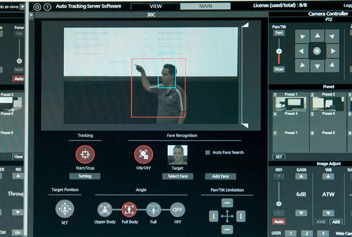
Task: Click the Select Face button
Action: coord(177,176)
